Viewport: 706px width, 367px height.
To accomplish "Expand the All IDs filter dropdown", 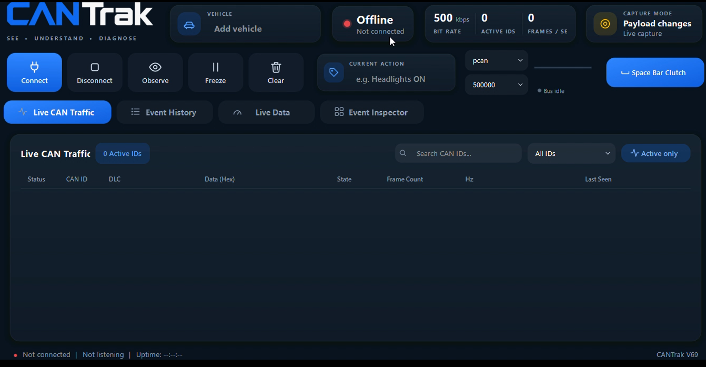I will coord(571,153).
